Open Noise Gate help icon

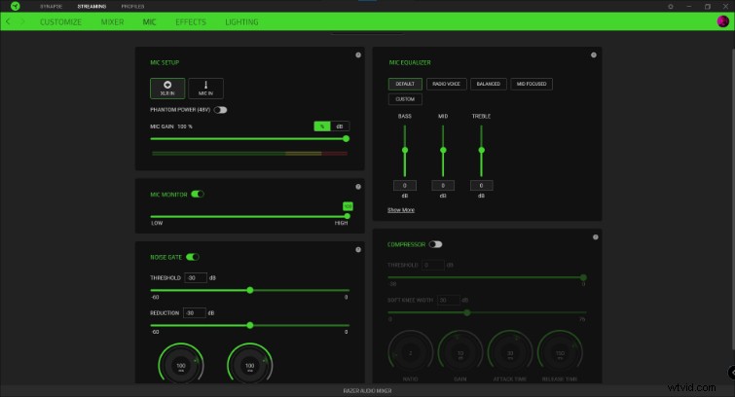[358, 249]
